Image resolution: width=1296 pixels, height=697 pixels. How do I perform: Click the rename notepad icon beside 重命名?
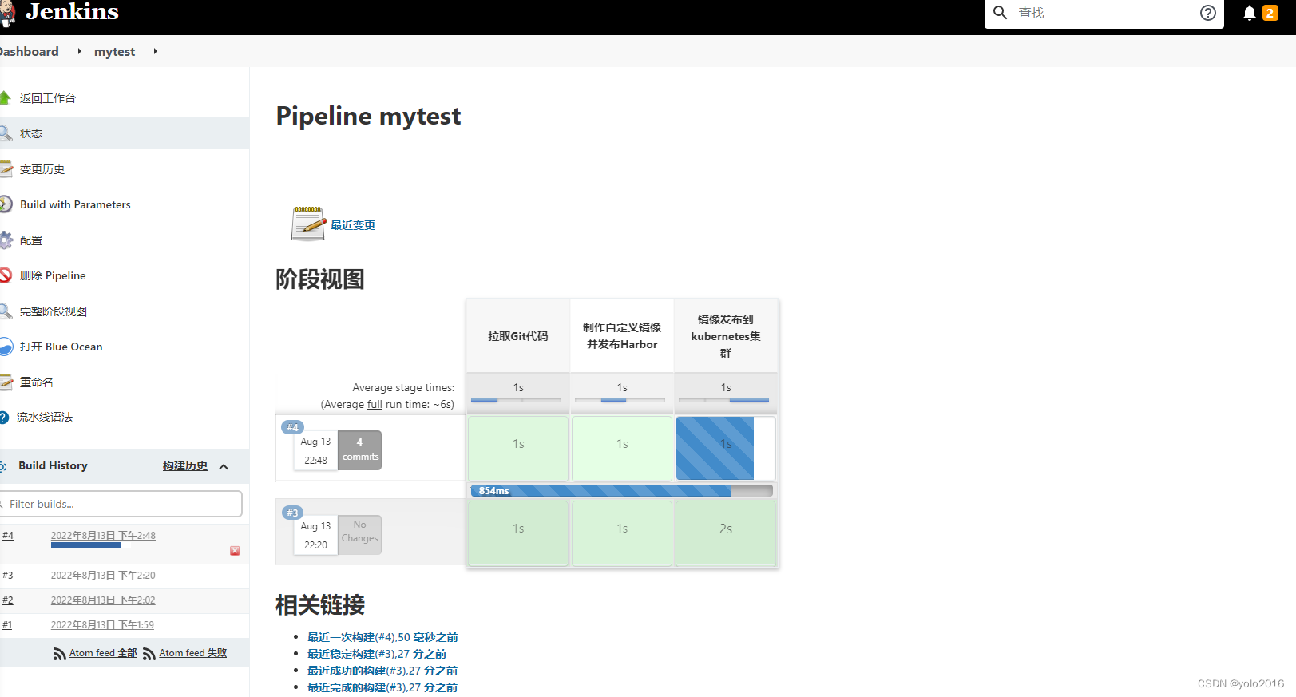pos(6,382)
